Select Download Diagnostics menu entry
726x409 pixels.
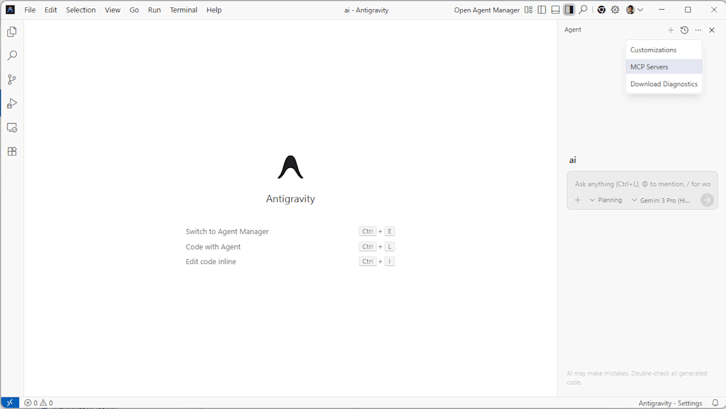[x=664, y=84]
